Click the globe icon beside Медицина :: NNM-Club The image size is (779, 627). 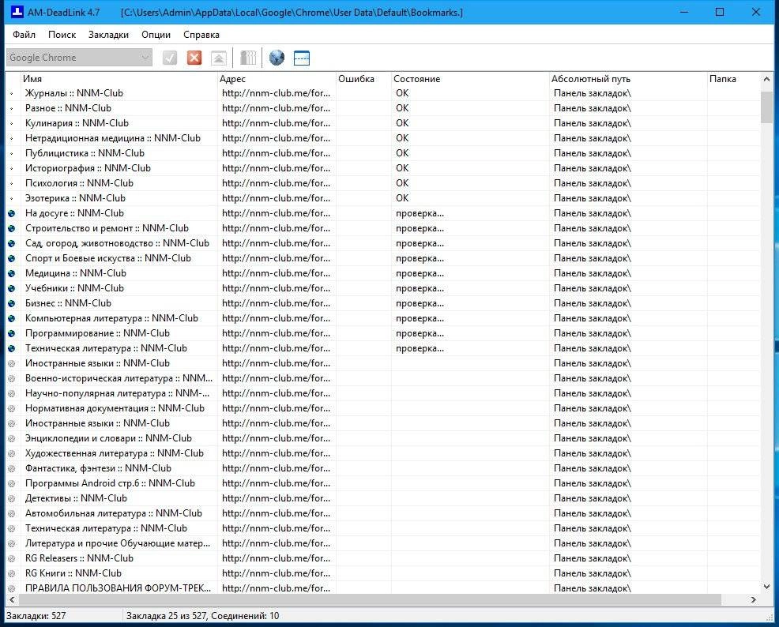(x=11, y=273)
